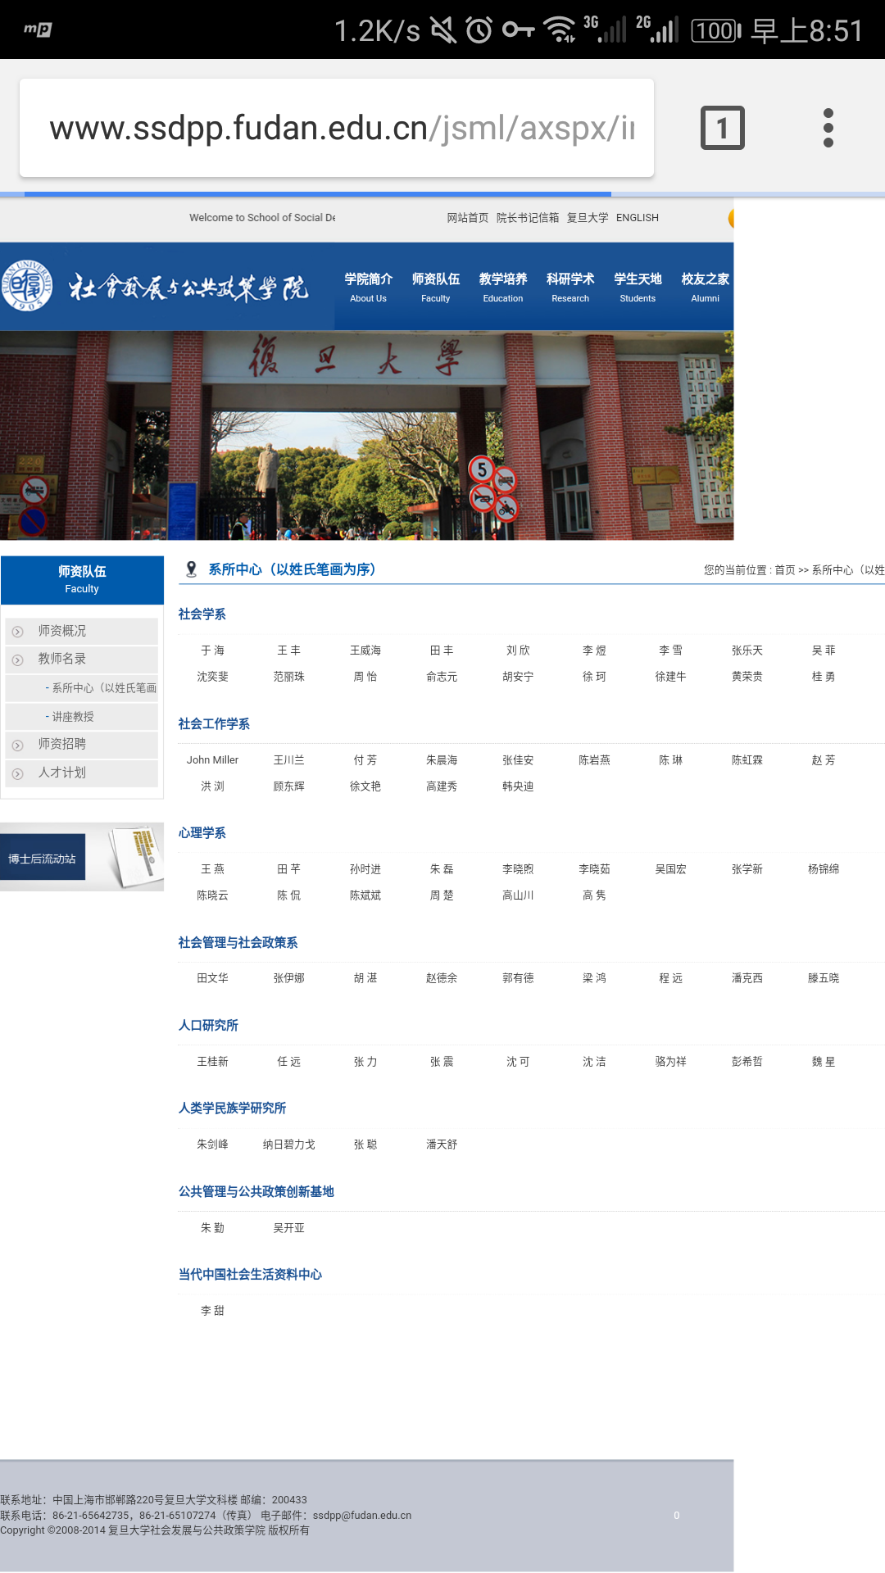Open 科研学术 Research menu
The height and width of the screenshot is (1573, 885).
pyautogui.click(x=570, y=287)
